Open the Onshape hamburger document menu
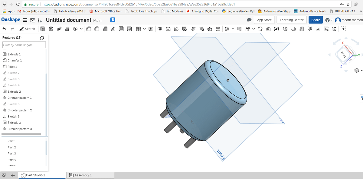 coord(25,20)
